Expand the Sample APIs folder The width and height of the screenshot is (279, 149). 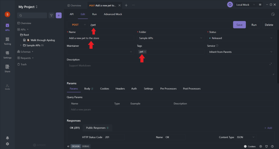[21, 45]
